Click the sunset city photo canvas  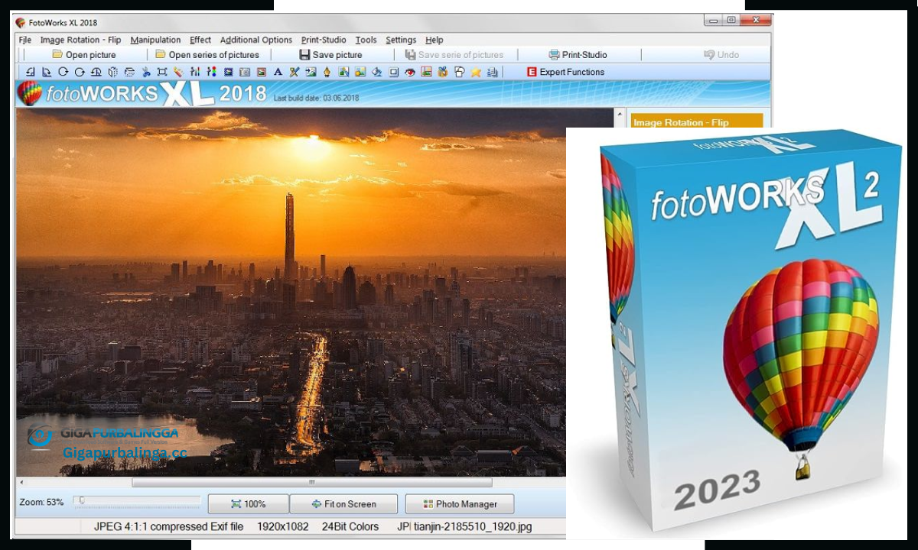(x=291, y=293)
